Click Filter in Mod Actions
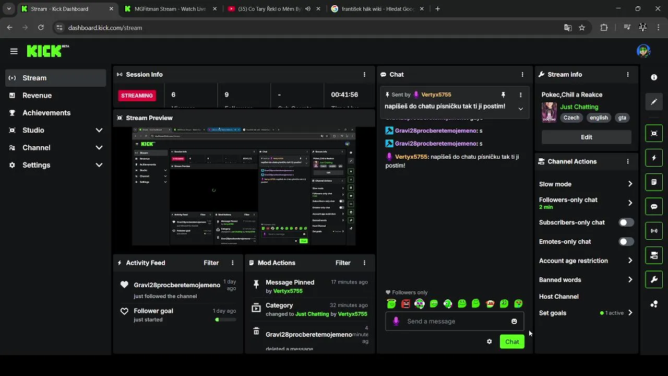The height and width of the screenshot is (376, 668). [343, 263]
